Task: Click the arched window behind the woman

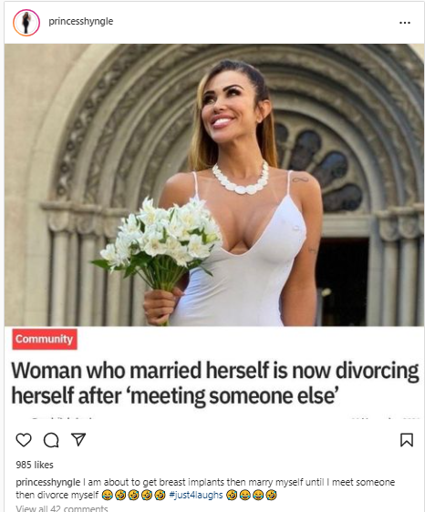Action: click(x=319, y=169)
